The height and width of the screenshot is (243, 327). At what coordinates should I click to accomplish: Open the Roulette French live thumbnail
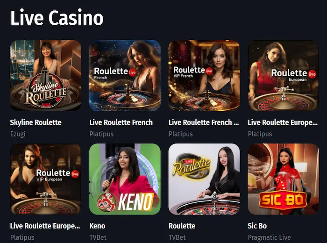[125, 75]
